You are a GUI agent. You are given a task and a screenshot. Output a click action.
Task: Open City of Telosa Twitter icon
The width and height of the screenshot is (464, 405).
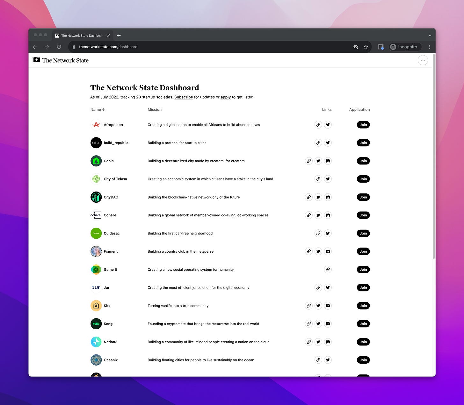(x=328, y=179)
